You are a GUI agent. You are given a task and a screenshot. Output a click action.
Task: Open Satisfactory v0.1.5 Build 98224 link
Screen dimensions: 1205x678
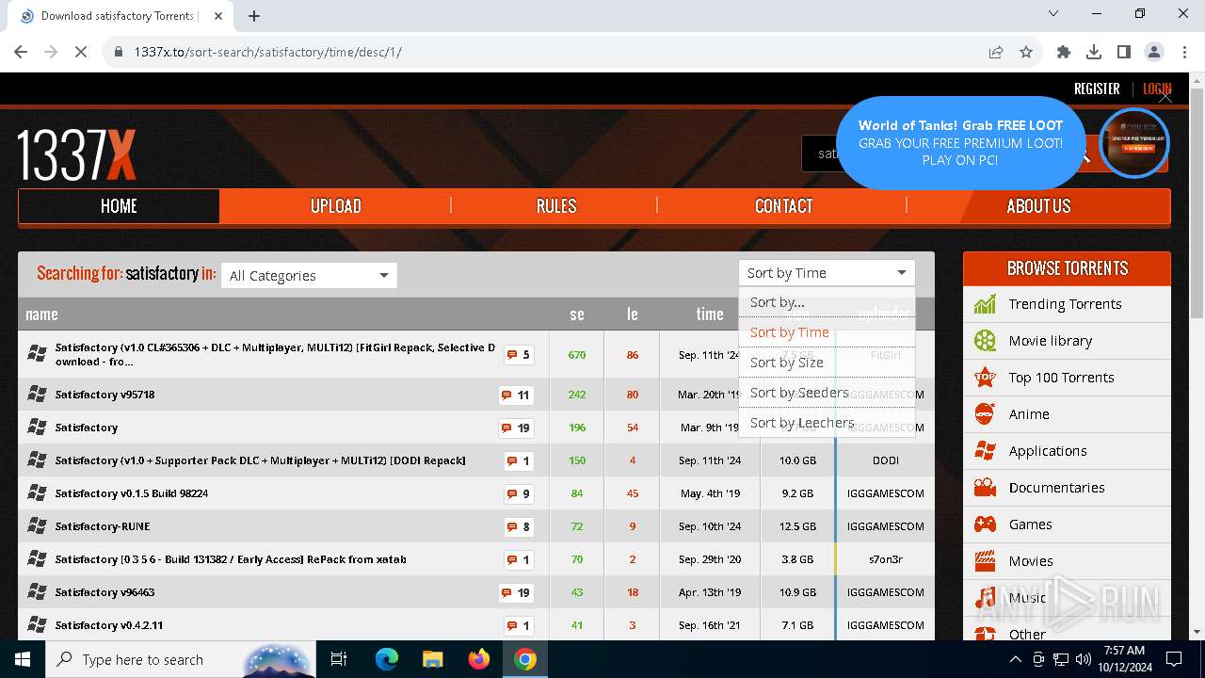tap(132, 493)
